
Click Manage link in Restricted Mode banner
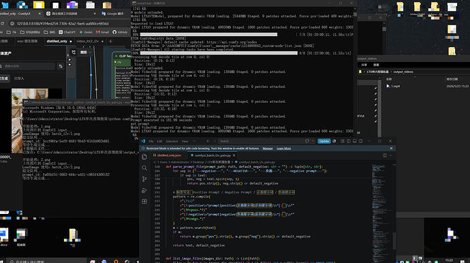[x=268, y=149]
